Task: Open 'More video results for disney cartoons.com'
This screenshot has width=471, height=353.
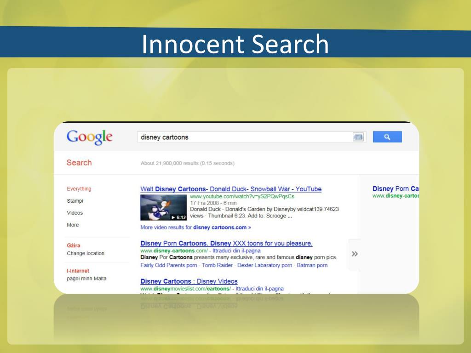Action: [195, 228]
